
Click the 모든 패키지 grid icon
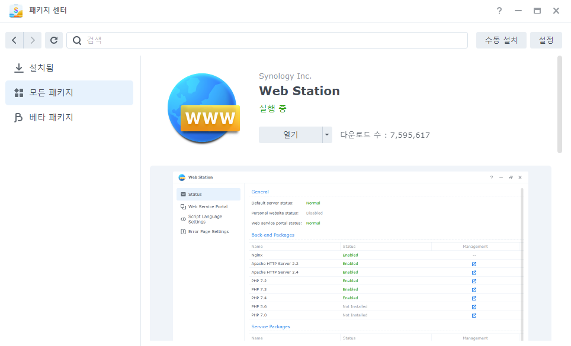18,93
